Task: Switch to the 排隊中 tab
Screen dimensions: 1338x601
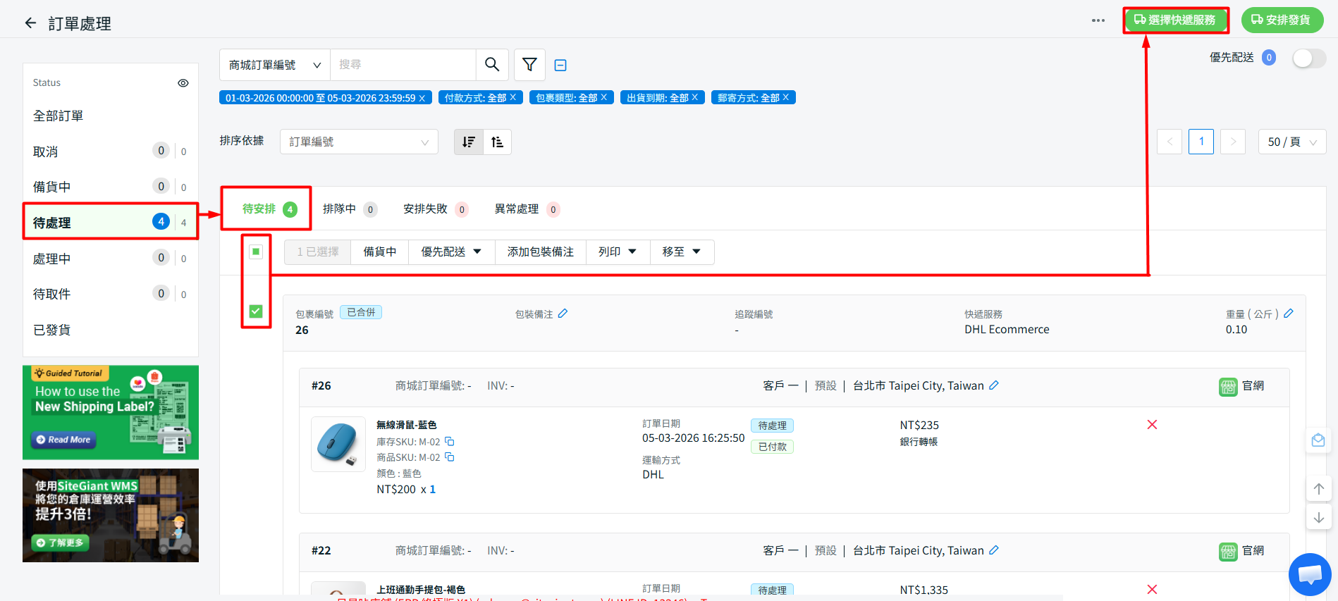Action: [x=340, y=209]
